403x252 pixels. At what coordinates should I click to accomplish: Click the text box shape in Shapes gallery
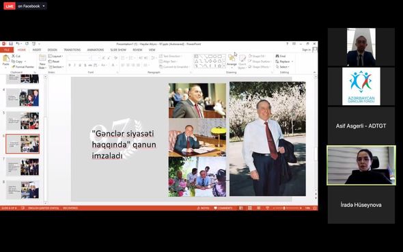coord(196,56)
